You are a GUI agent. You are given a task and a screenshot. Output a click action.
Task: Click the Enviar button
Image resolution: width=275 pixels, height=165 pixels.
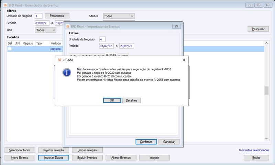coord(256,158)
